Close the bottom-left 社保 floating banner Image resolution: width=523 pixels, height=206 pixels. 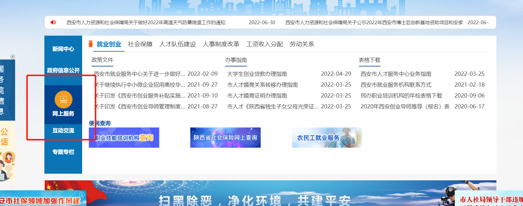click(82, 195)
